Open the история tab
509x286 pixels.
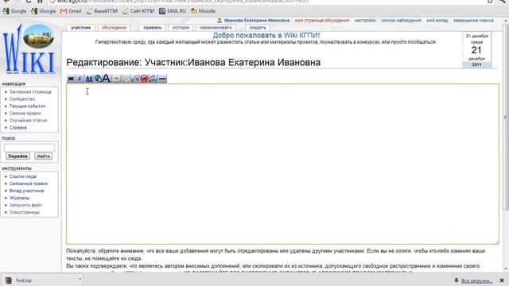[x=181, y=28]
